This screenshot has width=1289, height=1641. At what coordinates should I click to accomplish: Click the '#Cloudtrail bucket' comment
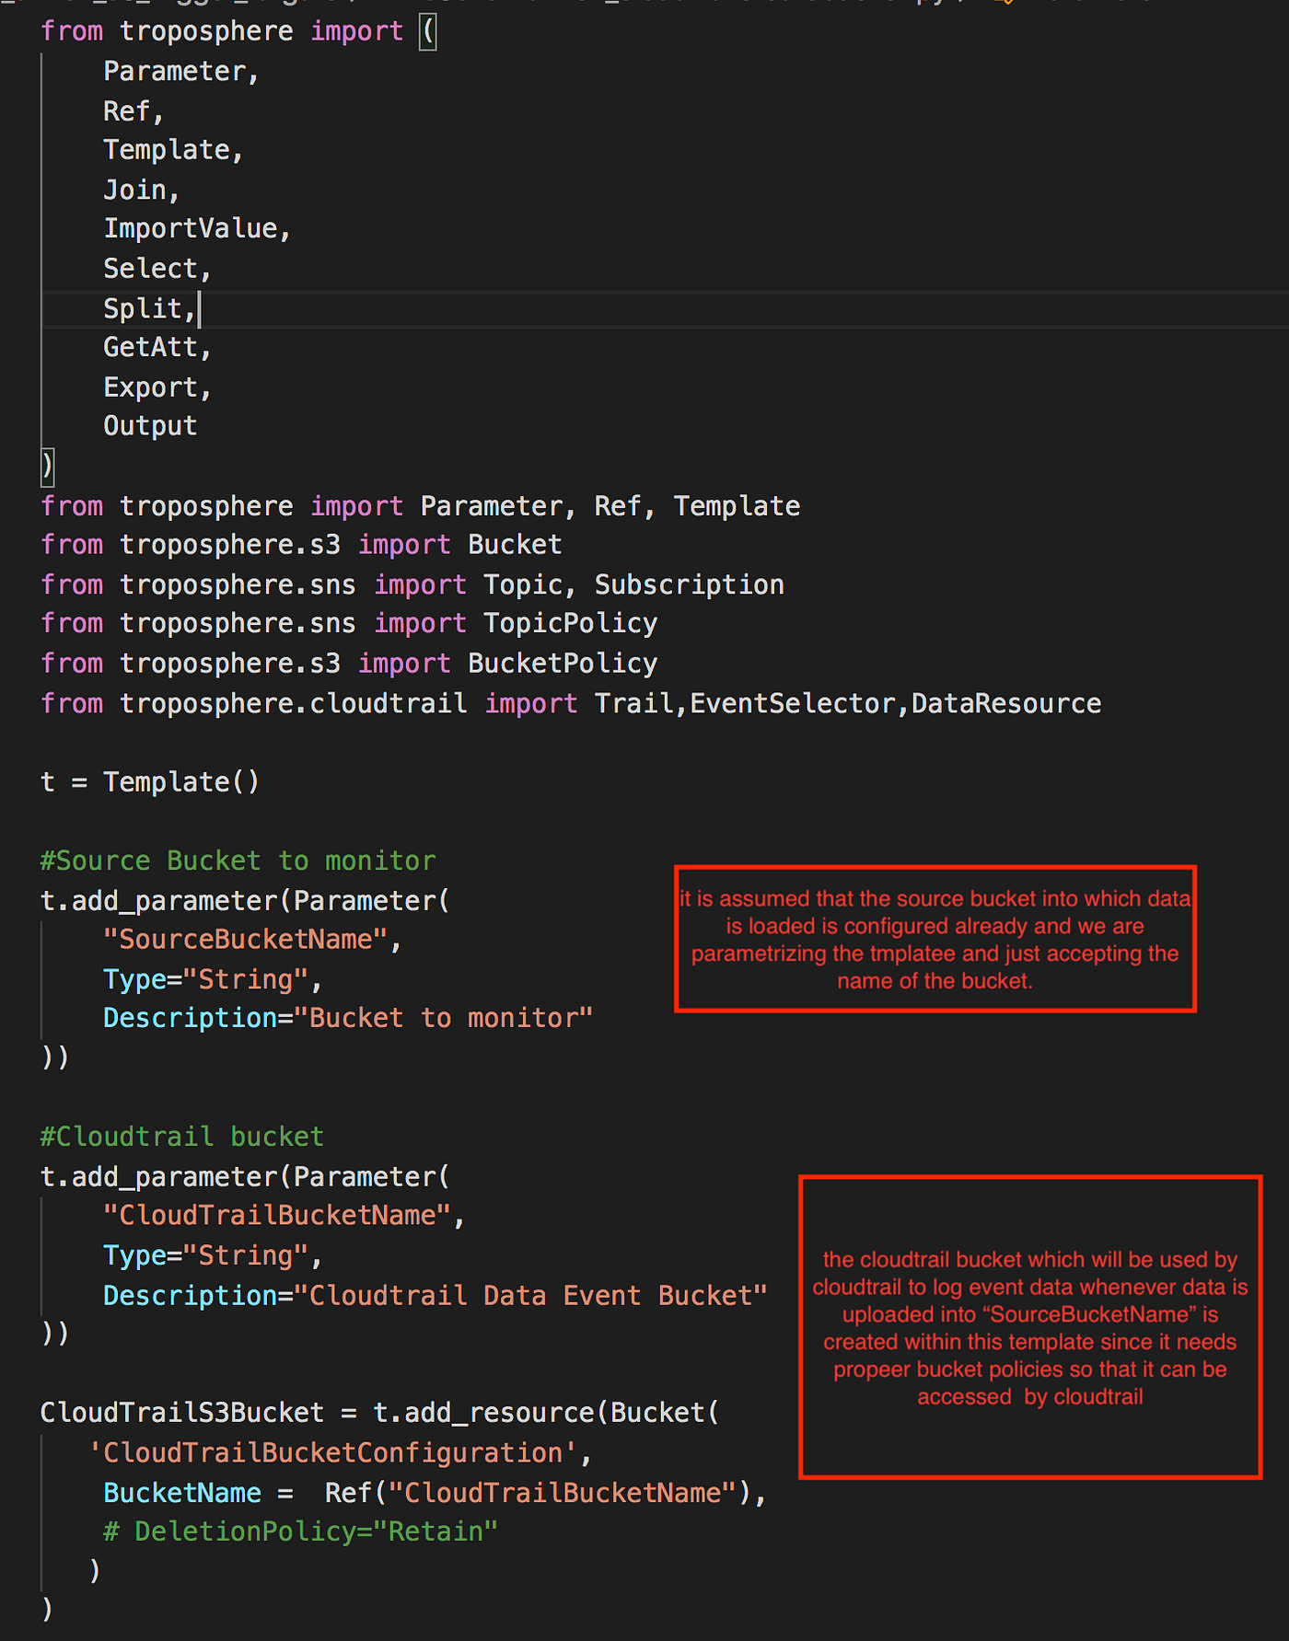pyautogui.click(x=182, y=1137)
